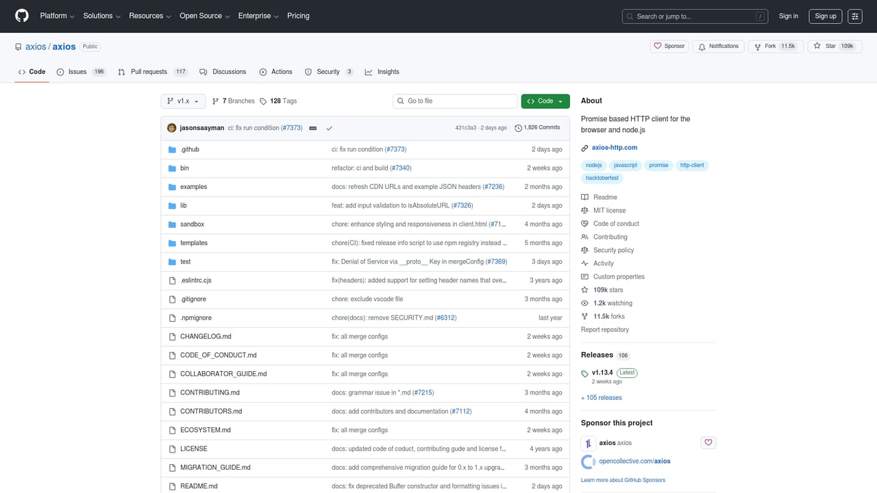Viewport: 877px width, 493px height.
Task: Click the verified commit checkmark badge
Action: [x=329, y=127]
